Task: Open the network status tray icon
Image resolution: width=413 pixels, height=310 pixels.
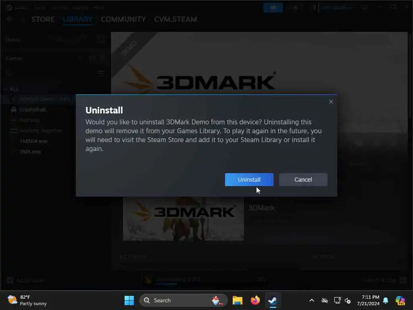Action: pos(338,300)
